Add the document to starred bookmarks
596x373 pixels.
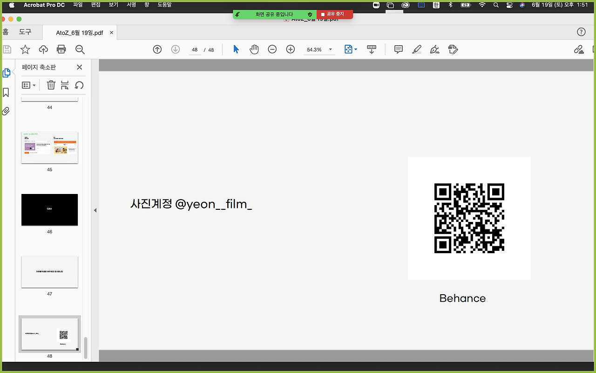pos(25,49)
